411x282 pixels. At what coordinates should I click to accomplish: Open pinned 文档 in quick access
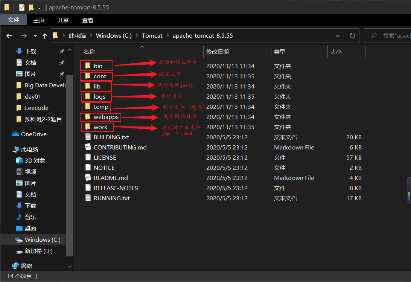30,63
